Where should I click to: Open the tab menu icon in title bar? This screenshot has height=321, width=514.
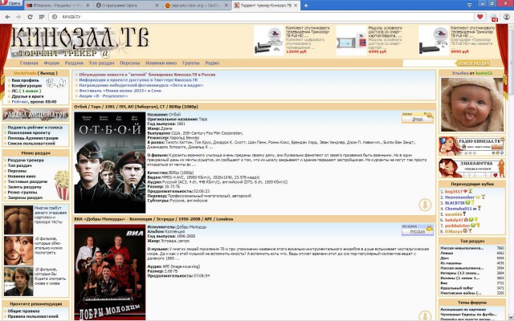(x=469, y=5)
